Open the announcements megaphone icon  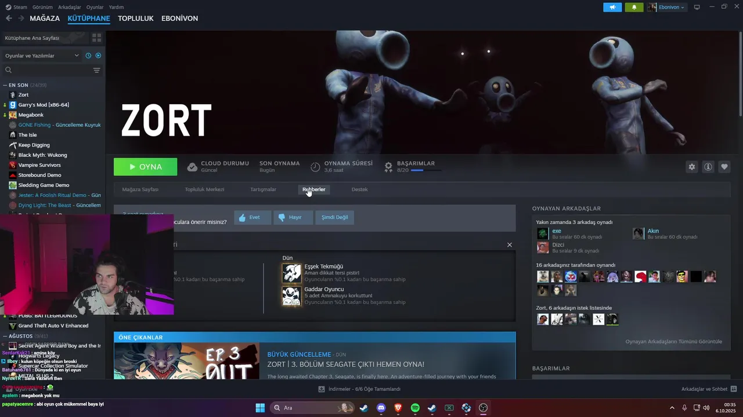(612, 7)
